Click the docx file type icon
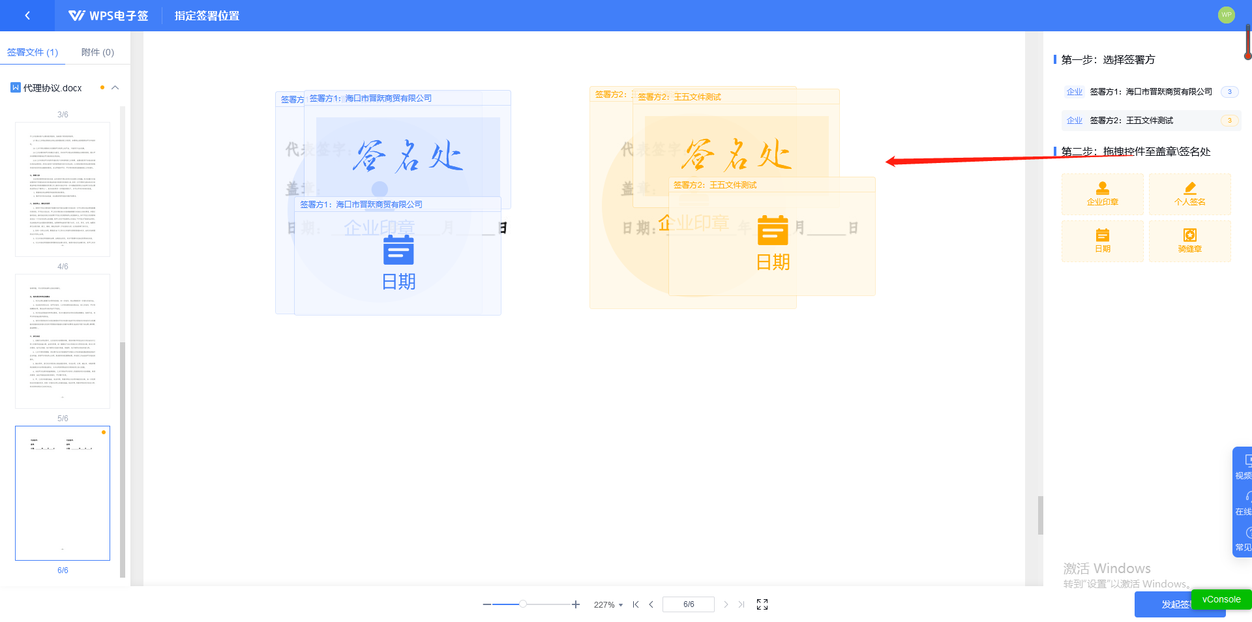The image size is (1252, 622). pos(16,87)
